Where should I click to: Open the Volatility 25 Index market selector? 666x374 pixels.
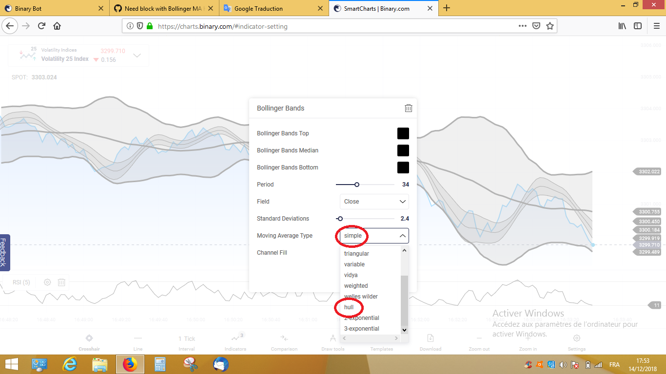tap(78, 55)
